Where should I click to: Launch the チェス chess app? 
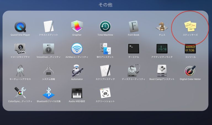pos(162,26)
